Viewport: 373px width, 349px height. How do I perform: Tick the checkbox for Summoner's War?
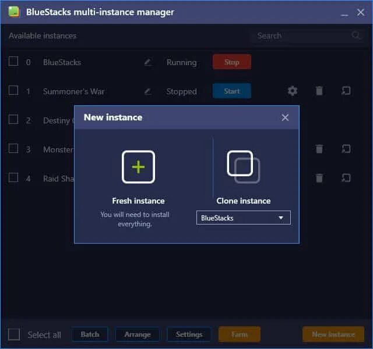tap(13, 91)
